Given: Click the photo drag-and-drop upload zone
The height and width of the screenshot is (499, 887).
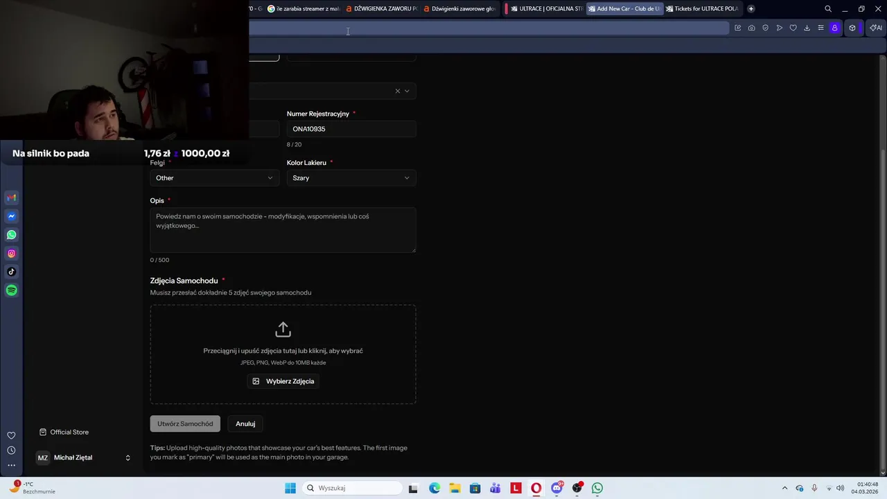Looking at the screenshot, I should pyautogui.click(x=283, y=354).
